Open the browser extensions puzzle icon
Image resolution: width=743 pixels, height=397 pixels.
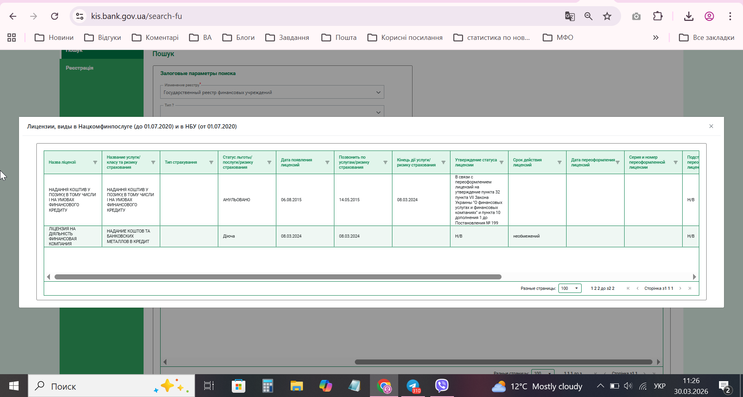point(658,16)
